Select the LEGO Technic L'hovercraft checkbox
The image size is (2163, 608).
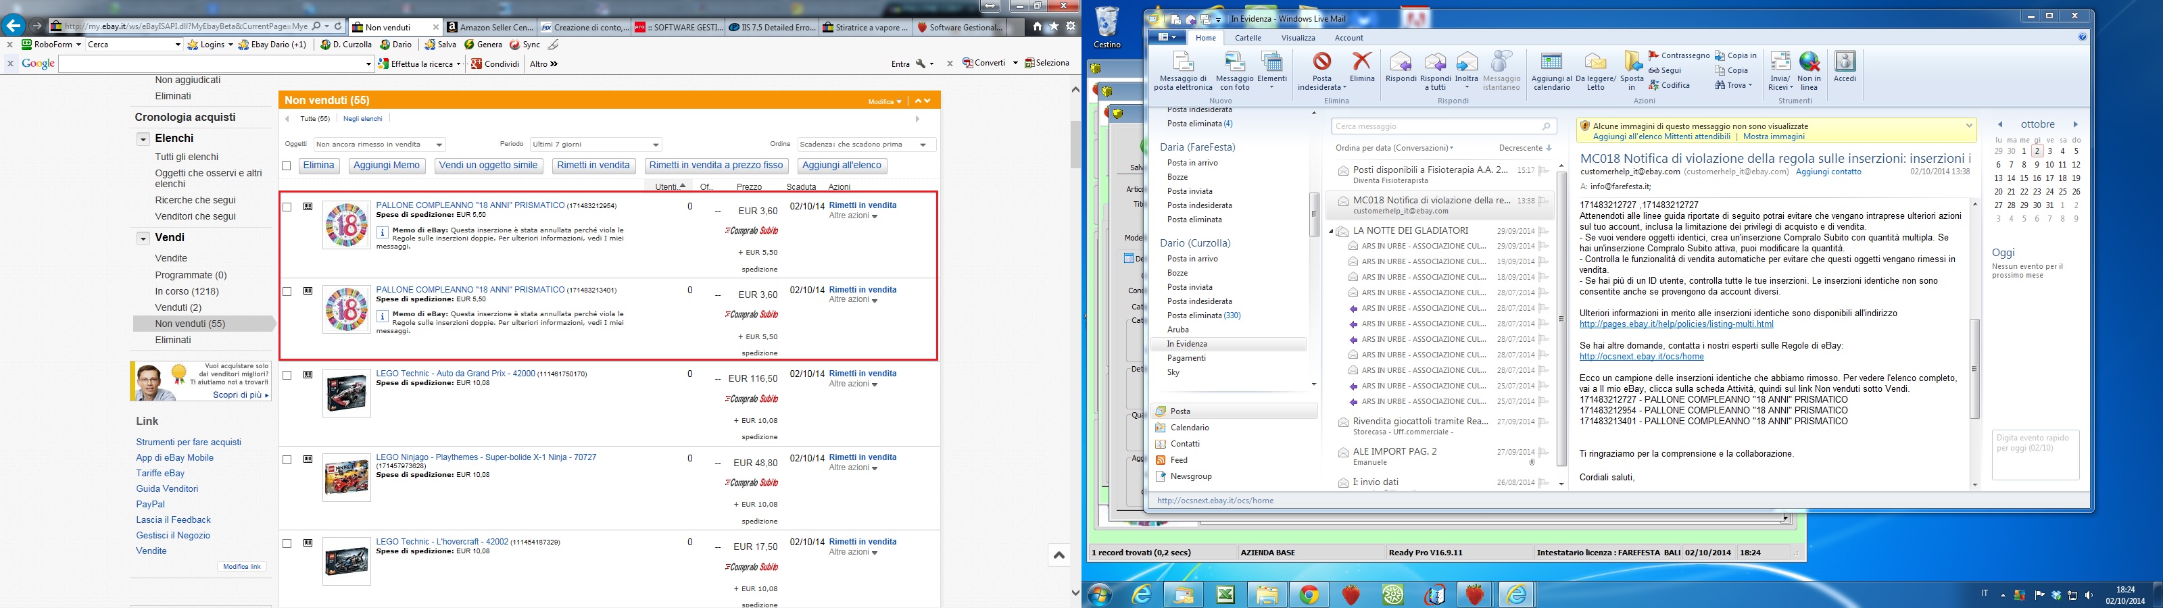pyautogui.click(x=287, y=543)
